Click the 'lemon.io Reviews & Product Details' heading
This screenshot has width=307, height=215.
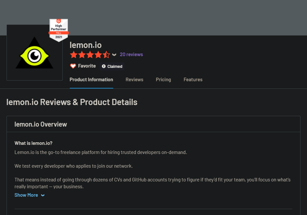coord(72,102)
